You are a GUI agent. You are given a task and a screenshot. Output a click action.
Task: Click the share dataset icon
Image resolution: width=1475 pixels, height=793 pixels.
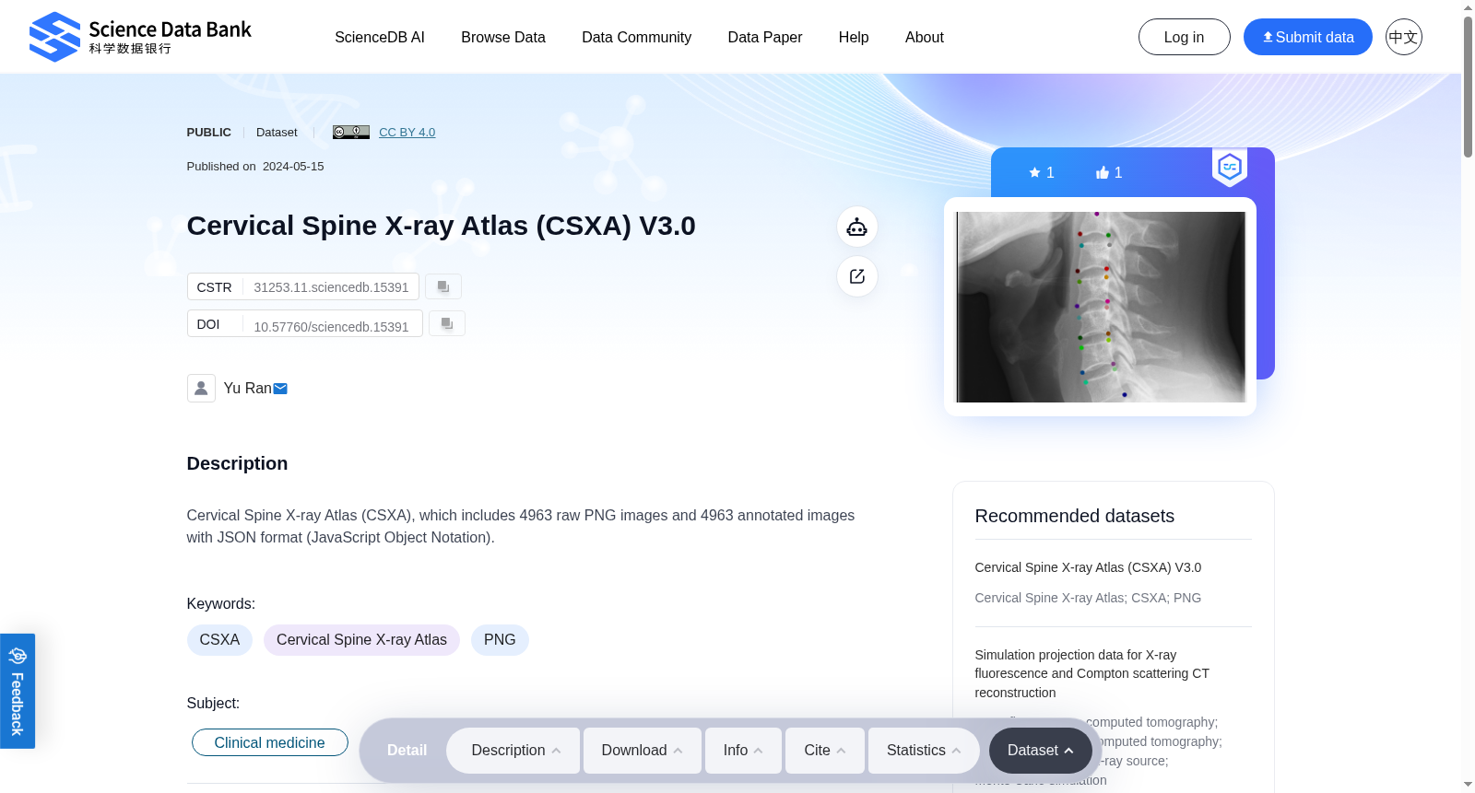856,276
